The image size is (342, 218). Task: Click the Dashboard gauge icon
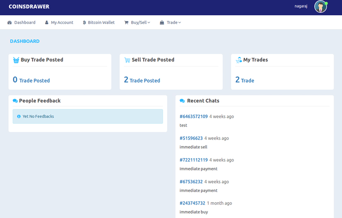(x=10, y=22)
